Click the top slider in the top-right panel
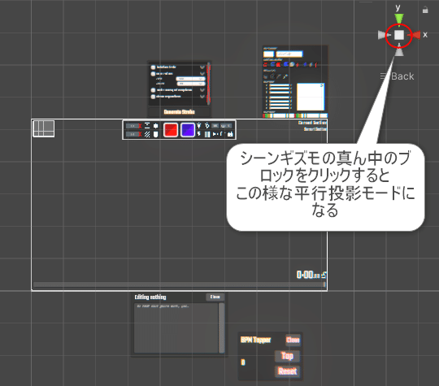Viewport: 439px width, 386px height. tap(280, 85)
